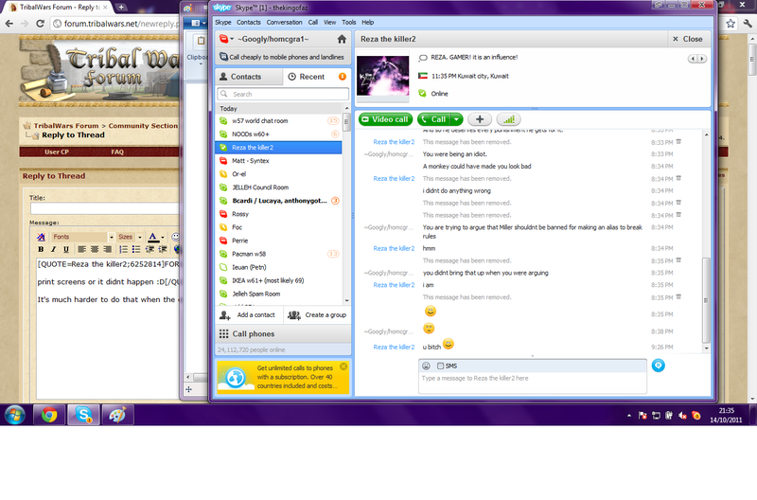Open the Contacts menu in menu bar

249,22
